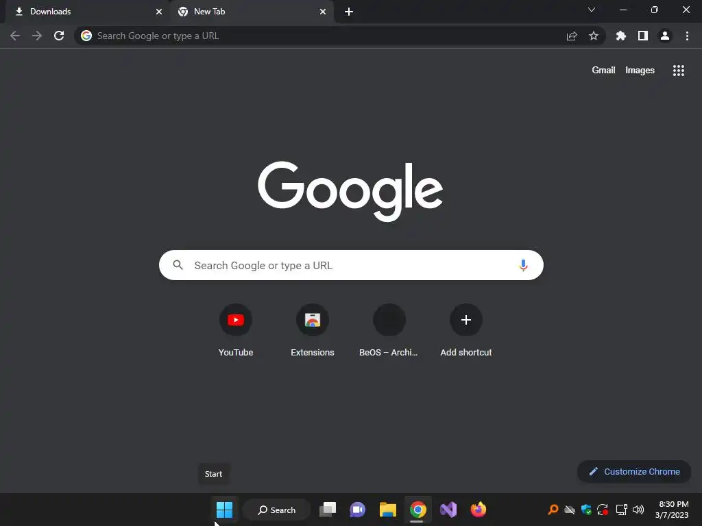Go back using the browser back arrow
The width and height of the screenshot is (702, 526).
point(15,36)
